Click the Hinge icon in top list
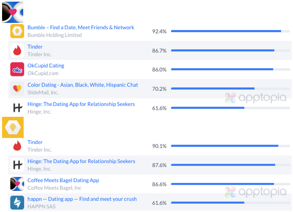This screenshot has width=293, height=212. 17,108
